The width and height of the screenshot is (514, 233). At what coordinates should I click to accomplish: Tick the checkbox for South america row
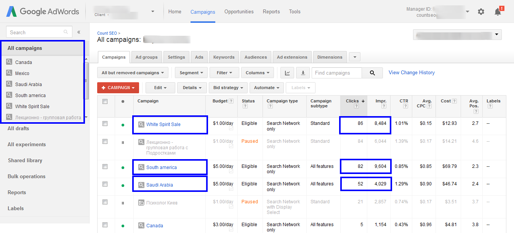[105, 166]
